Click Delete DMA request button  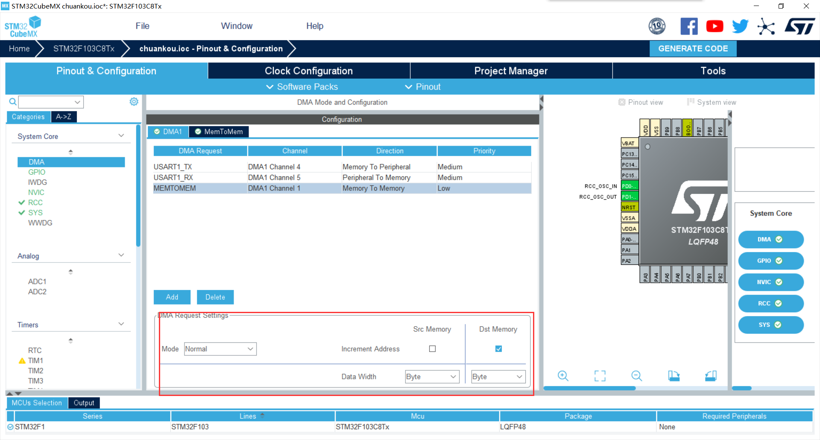click(215, 297)
